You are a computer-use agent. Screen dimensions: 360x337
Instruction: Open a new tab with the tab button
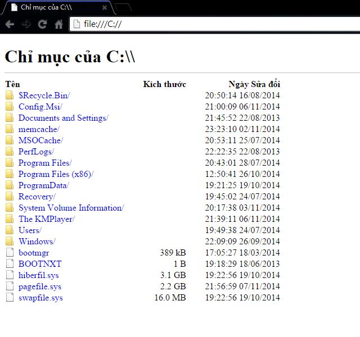pos(123,8)
